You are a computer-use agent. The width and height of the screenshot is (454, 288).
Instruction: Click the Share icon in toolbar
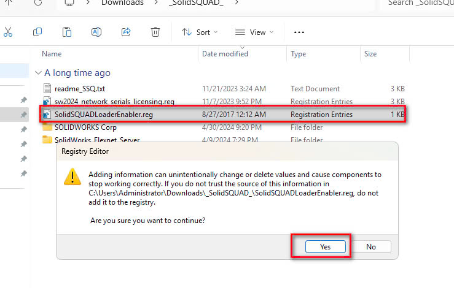(126, 32)
